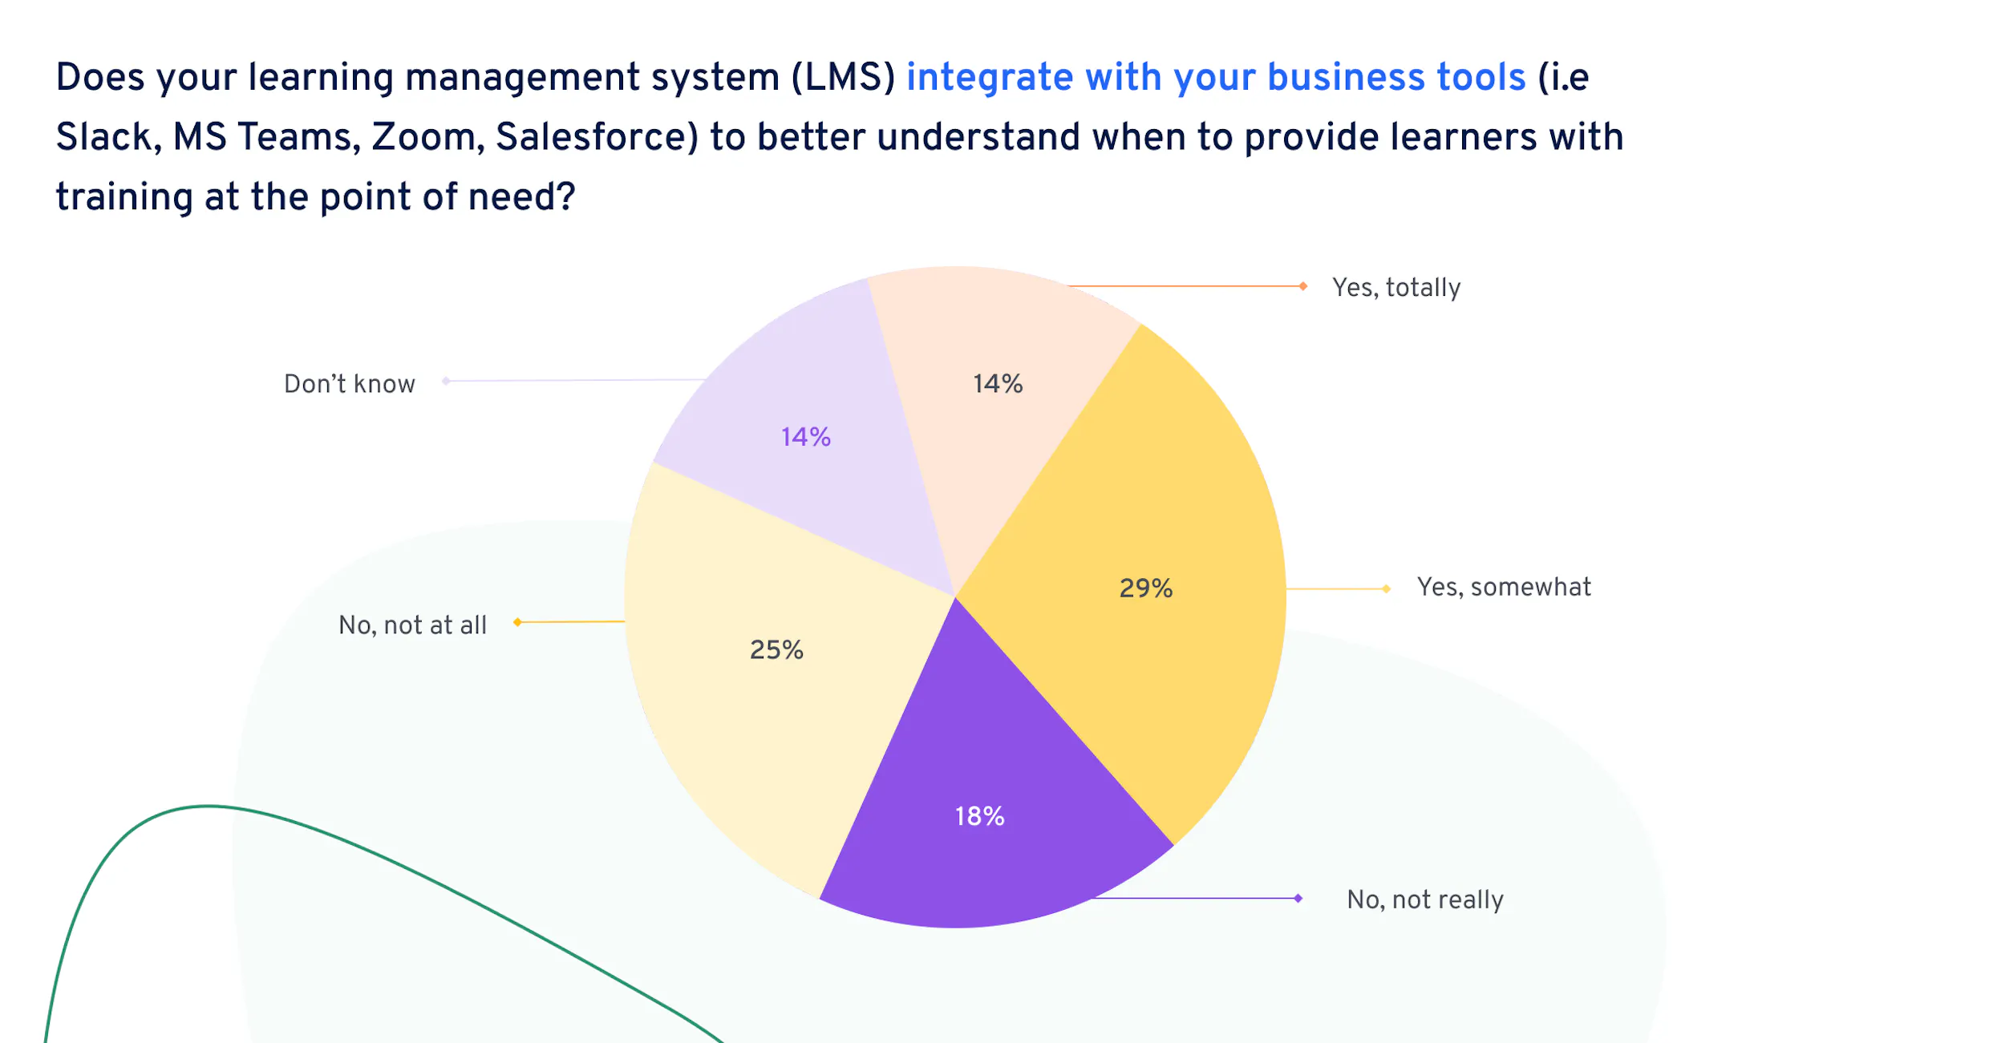This screenshot has height=1043, width=1997.
Task: Click the 'No, not at all' legend label
Action: [412, 625]
